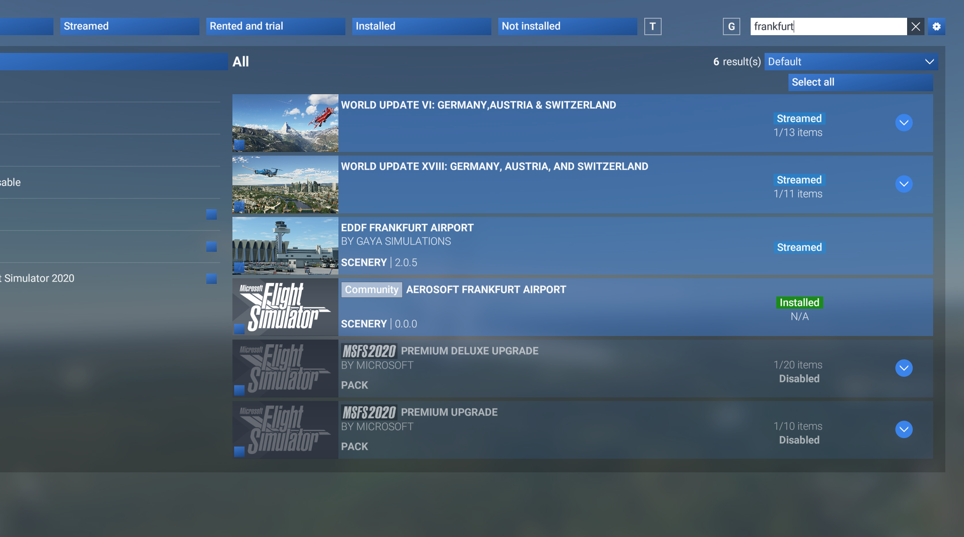Select the EDDF Frankfurt Airport title
The width and height of the screenshot is (964, 537).
click(407, 228)
